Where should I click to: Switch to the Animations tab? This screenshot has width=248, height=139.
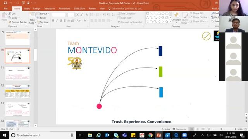pos(64,8)
